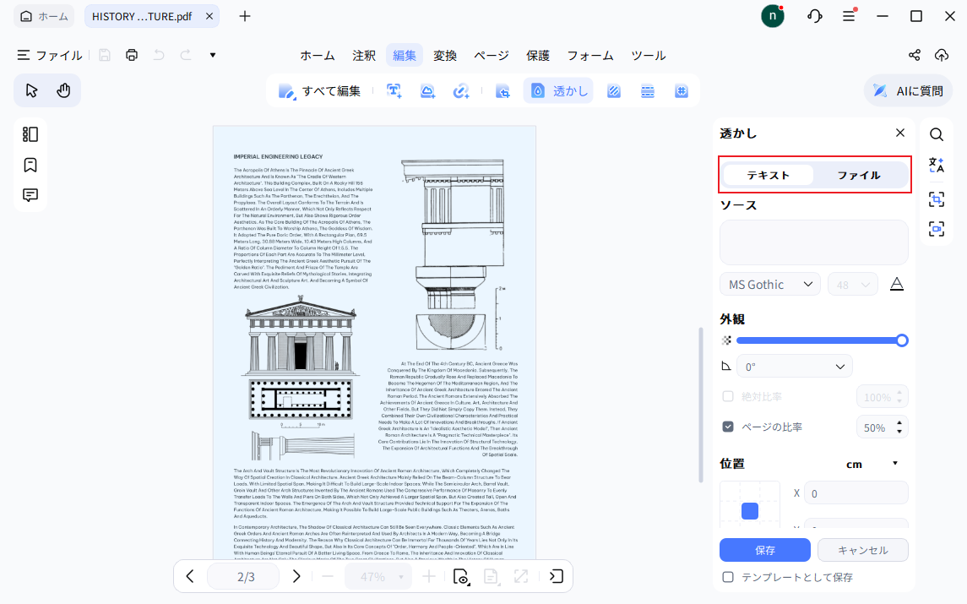
Task: Open the Bates numbering icon
Action: point(682,90)
